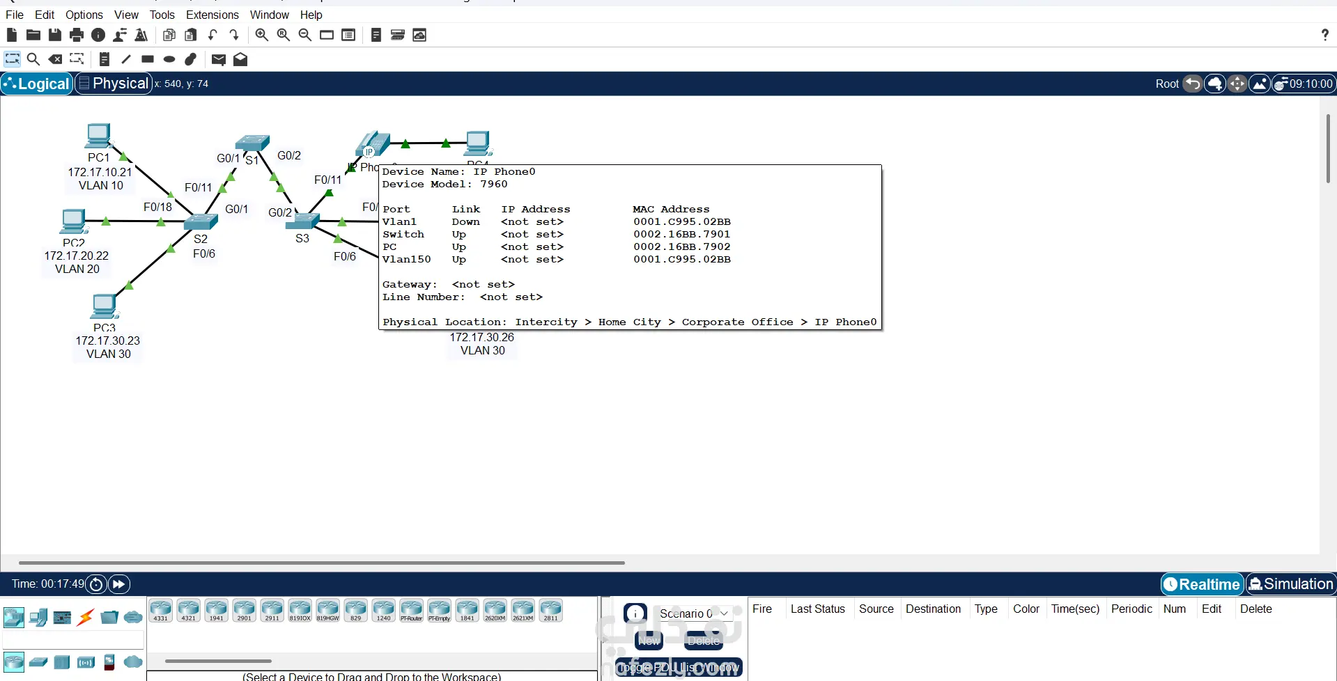Pick the Inspect magnifier tool
Viewport: 1337px width, 681px height.
pos(33,59)
